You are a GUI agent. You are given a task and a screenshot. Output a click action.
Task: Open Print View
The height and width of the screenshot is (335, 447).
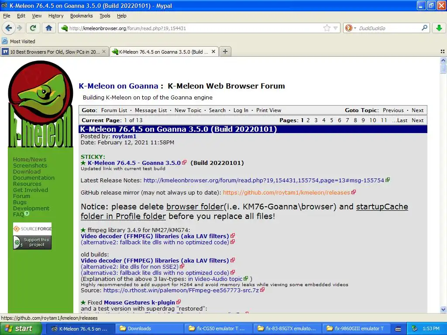point(268,110)
